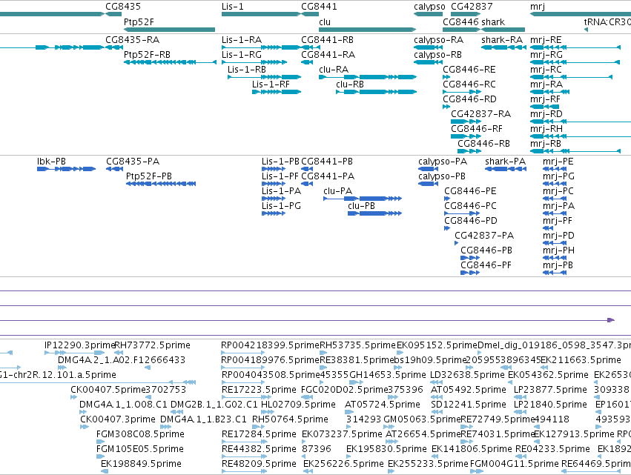The height and width of the screenshot is (475, 631).
Task: Click EST HL02709.5prime
Action: coord(268,412)
